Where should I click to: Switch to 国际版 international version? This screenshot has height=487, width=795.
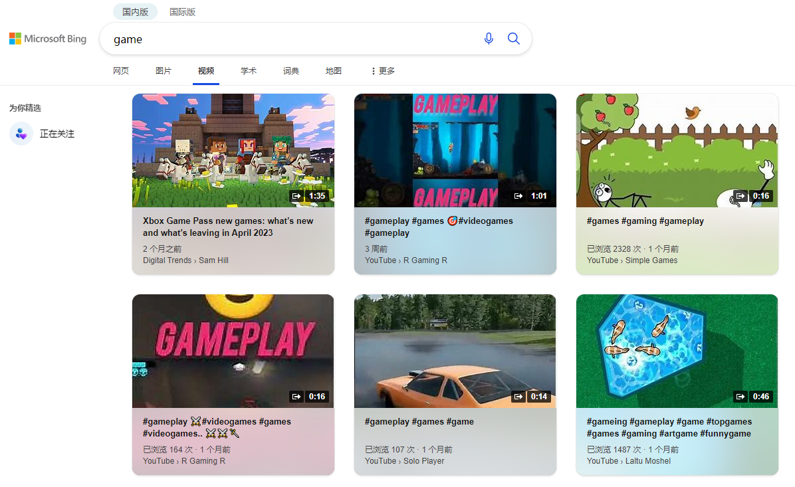(x=182, y=12)
